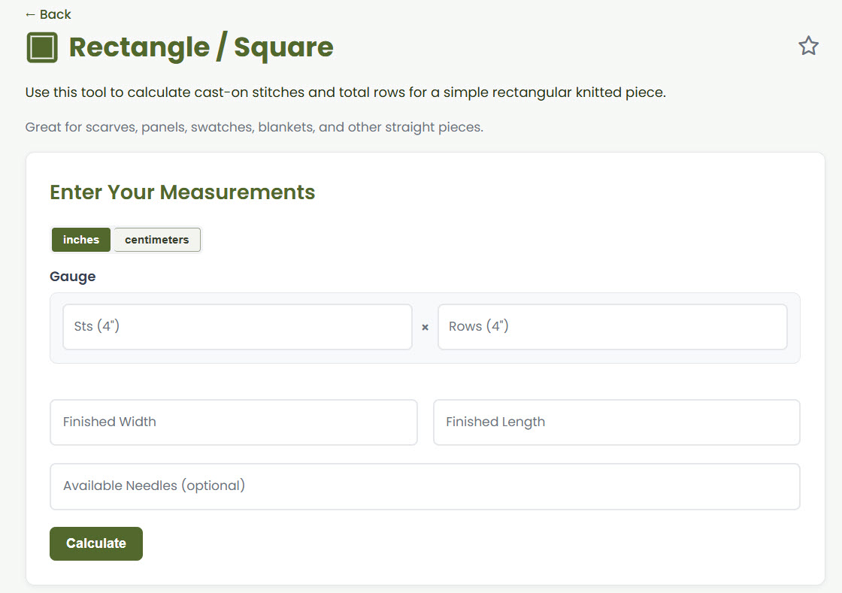The image size is (842, 593).
Task: Switch units to centimeters
Action: pyautogui.click(x=157, y=240)
